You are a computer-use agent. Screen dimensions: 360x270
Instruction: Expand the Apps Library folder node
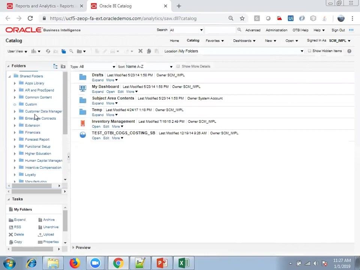click(15, 83)
